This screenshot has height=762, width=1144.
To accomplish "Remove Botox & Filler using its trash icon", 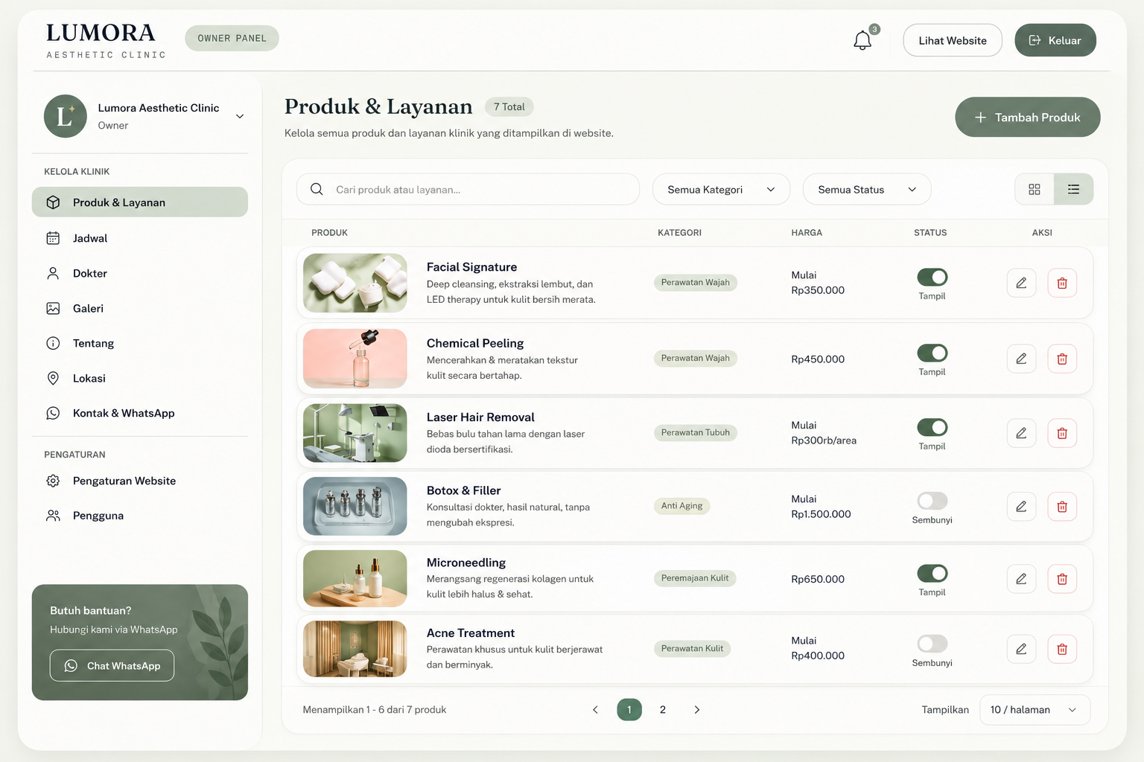I will [x=1062, y=507].
